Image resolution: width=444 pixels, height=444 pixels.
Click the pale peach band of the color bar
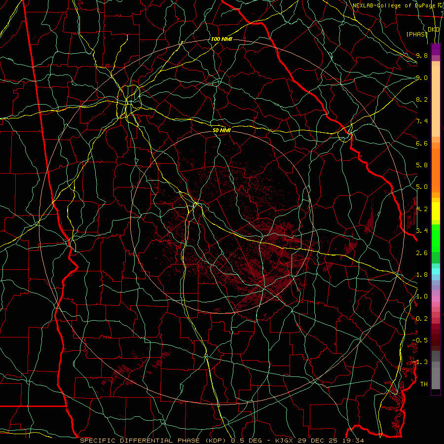click(x=436, y=101)
